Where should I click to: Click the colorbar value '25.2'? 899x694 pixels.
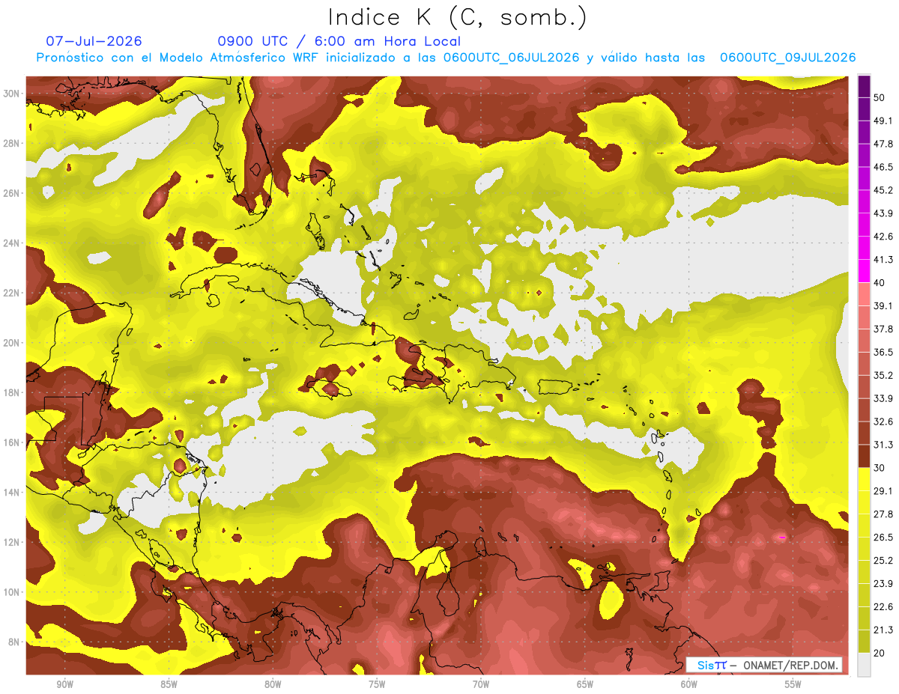coord(884,561)
